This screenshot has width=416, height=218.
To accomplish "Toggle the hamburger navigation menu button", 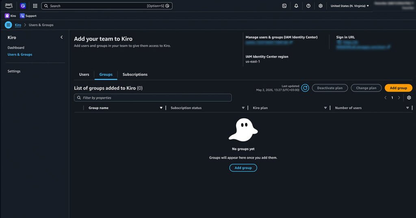I will [8, 25].
